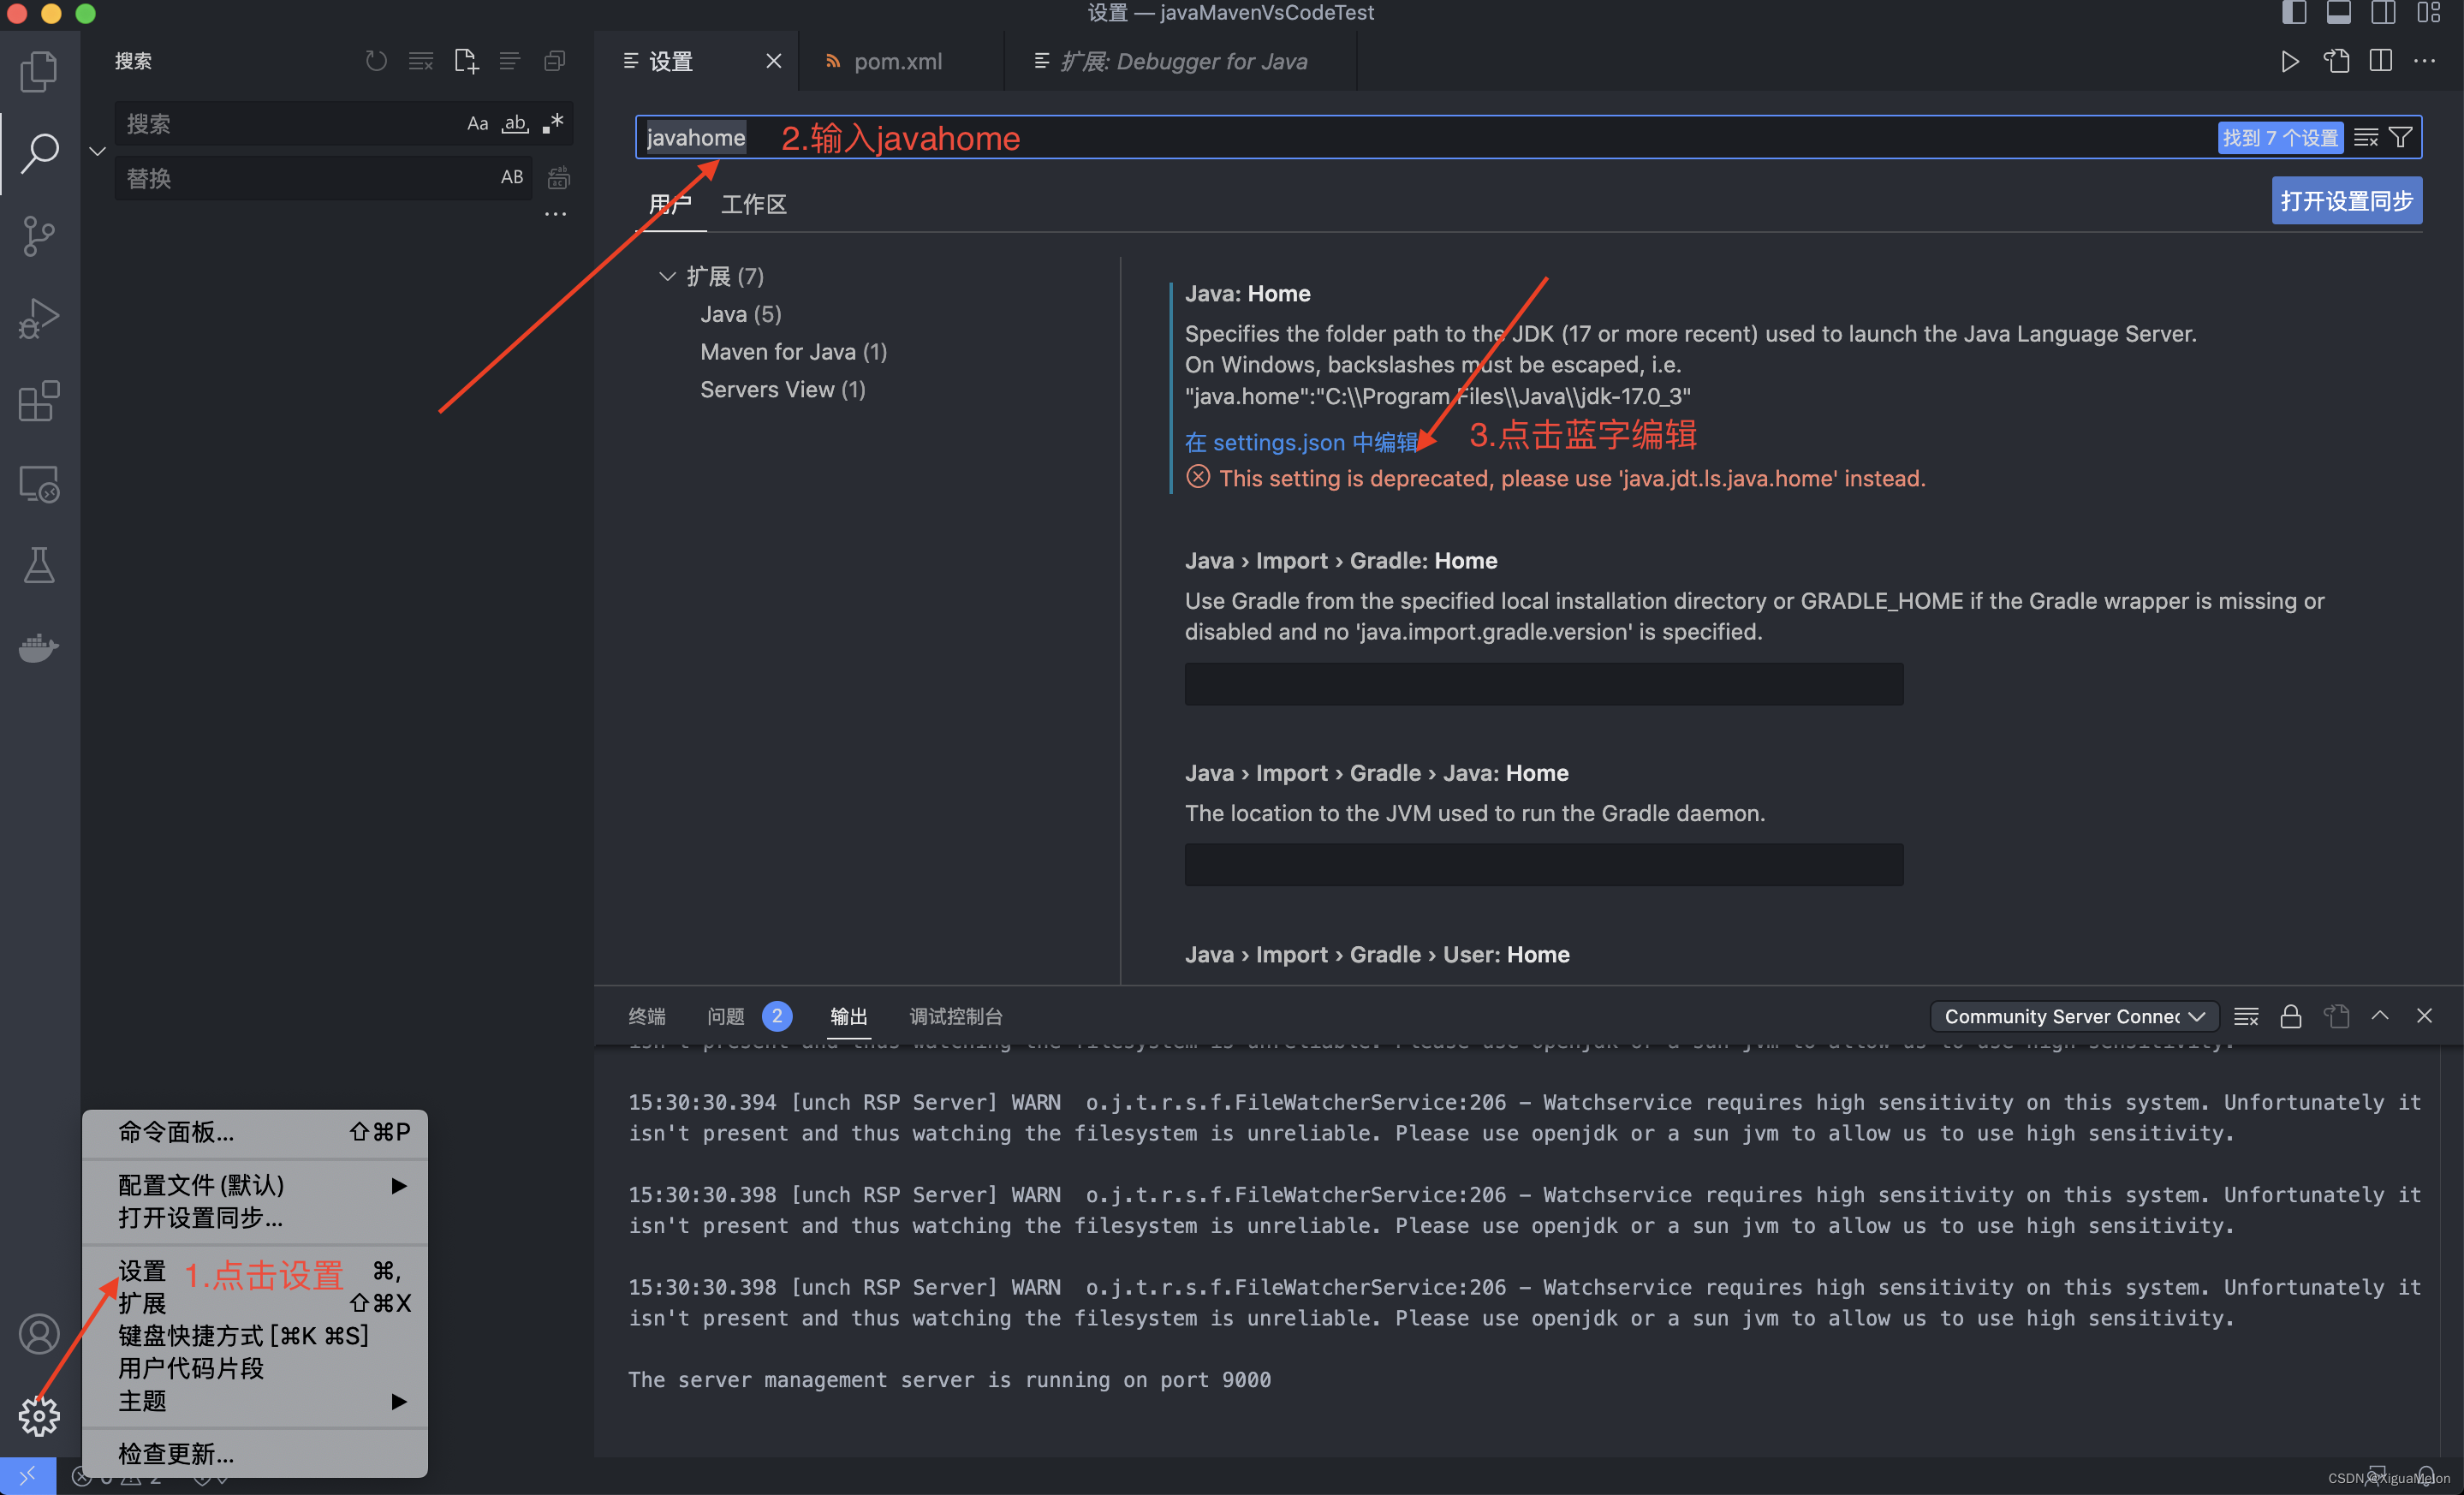This screenshot has width=2464, height=1495.
Task: Click the 打开设置同步 button
Action: click(2345, 201)
